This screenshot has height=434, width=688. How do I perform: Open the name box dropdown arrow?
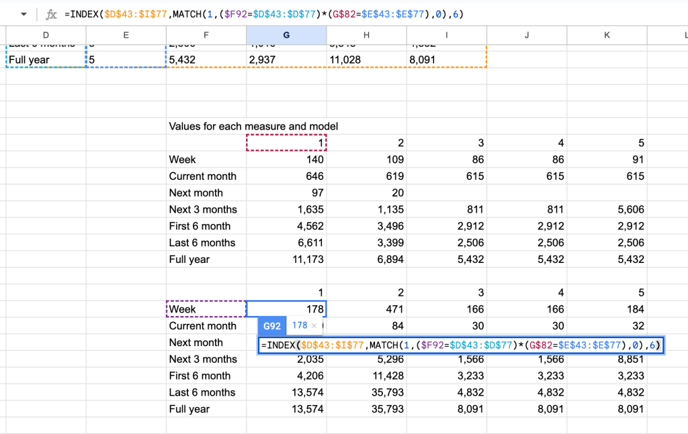(x=24, y=14)
